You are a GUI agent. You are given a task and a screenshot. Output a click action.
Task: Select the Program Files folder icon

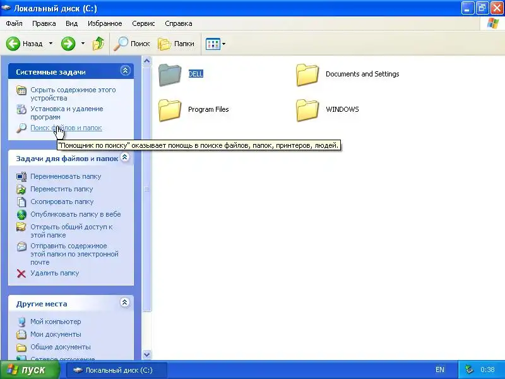170,110
